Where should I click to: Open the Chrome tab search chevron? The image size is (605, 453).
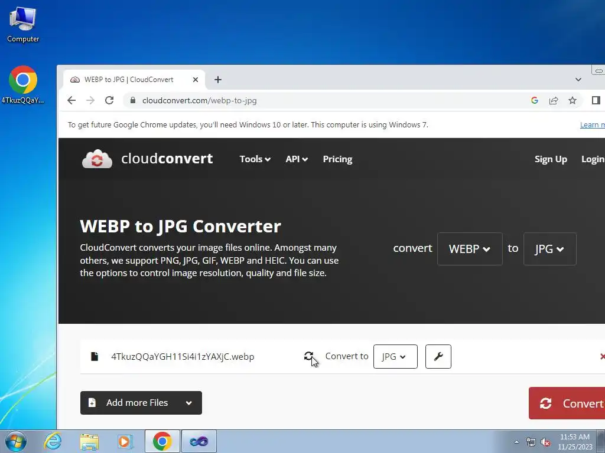(578, 80)
